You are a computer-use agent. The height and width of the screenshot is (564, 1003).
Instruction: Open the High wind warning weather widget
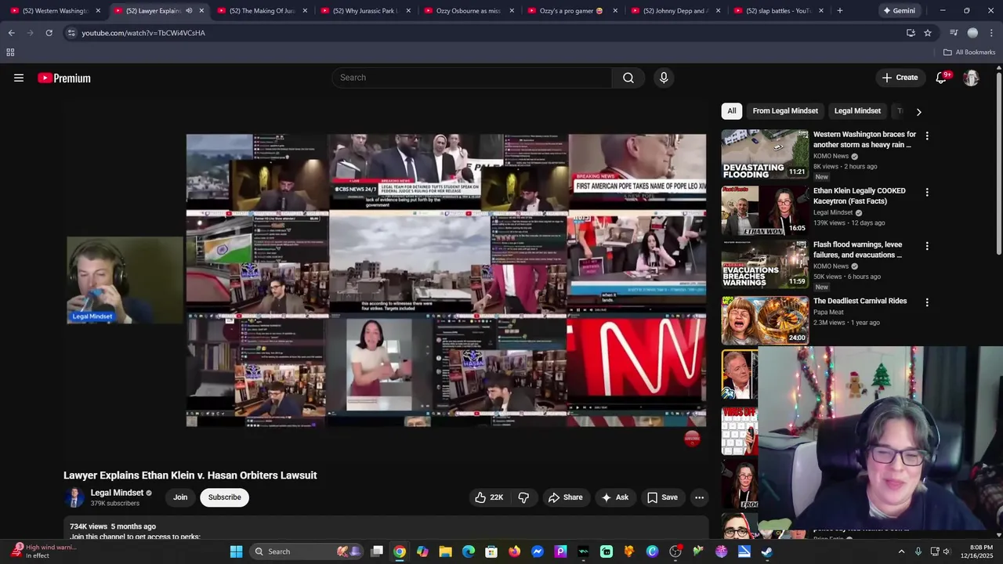pyautogui.click(x=43, y=551)
